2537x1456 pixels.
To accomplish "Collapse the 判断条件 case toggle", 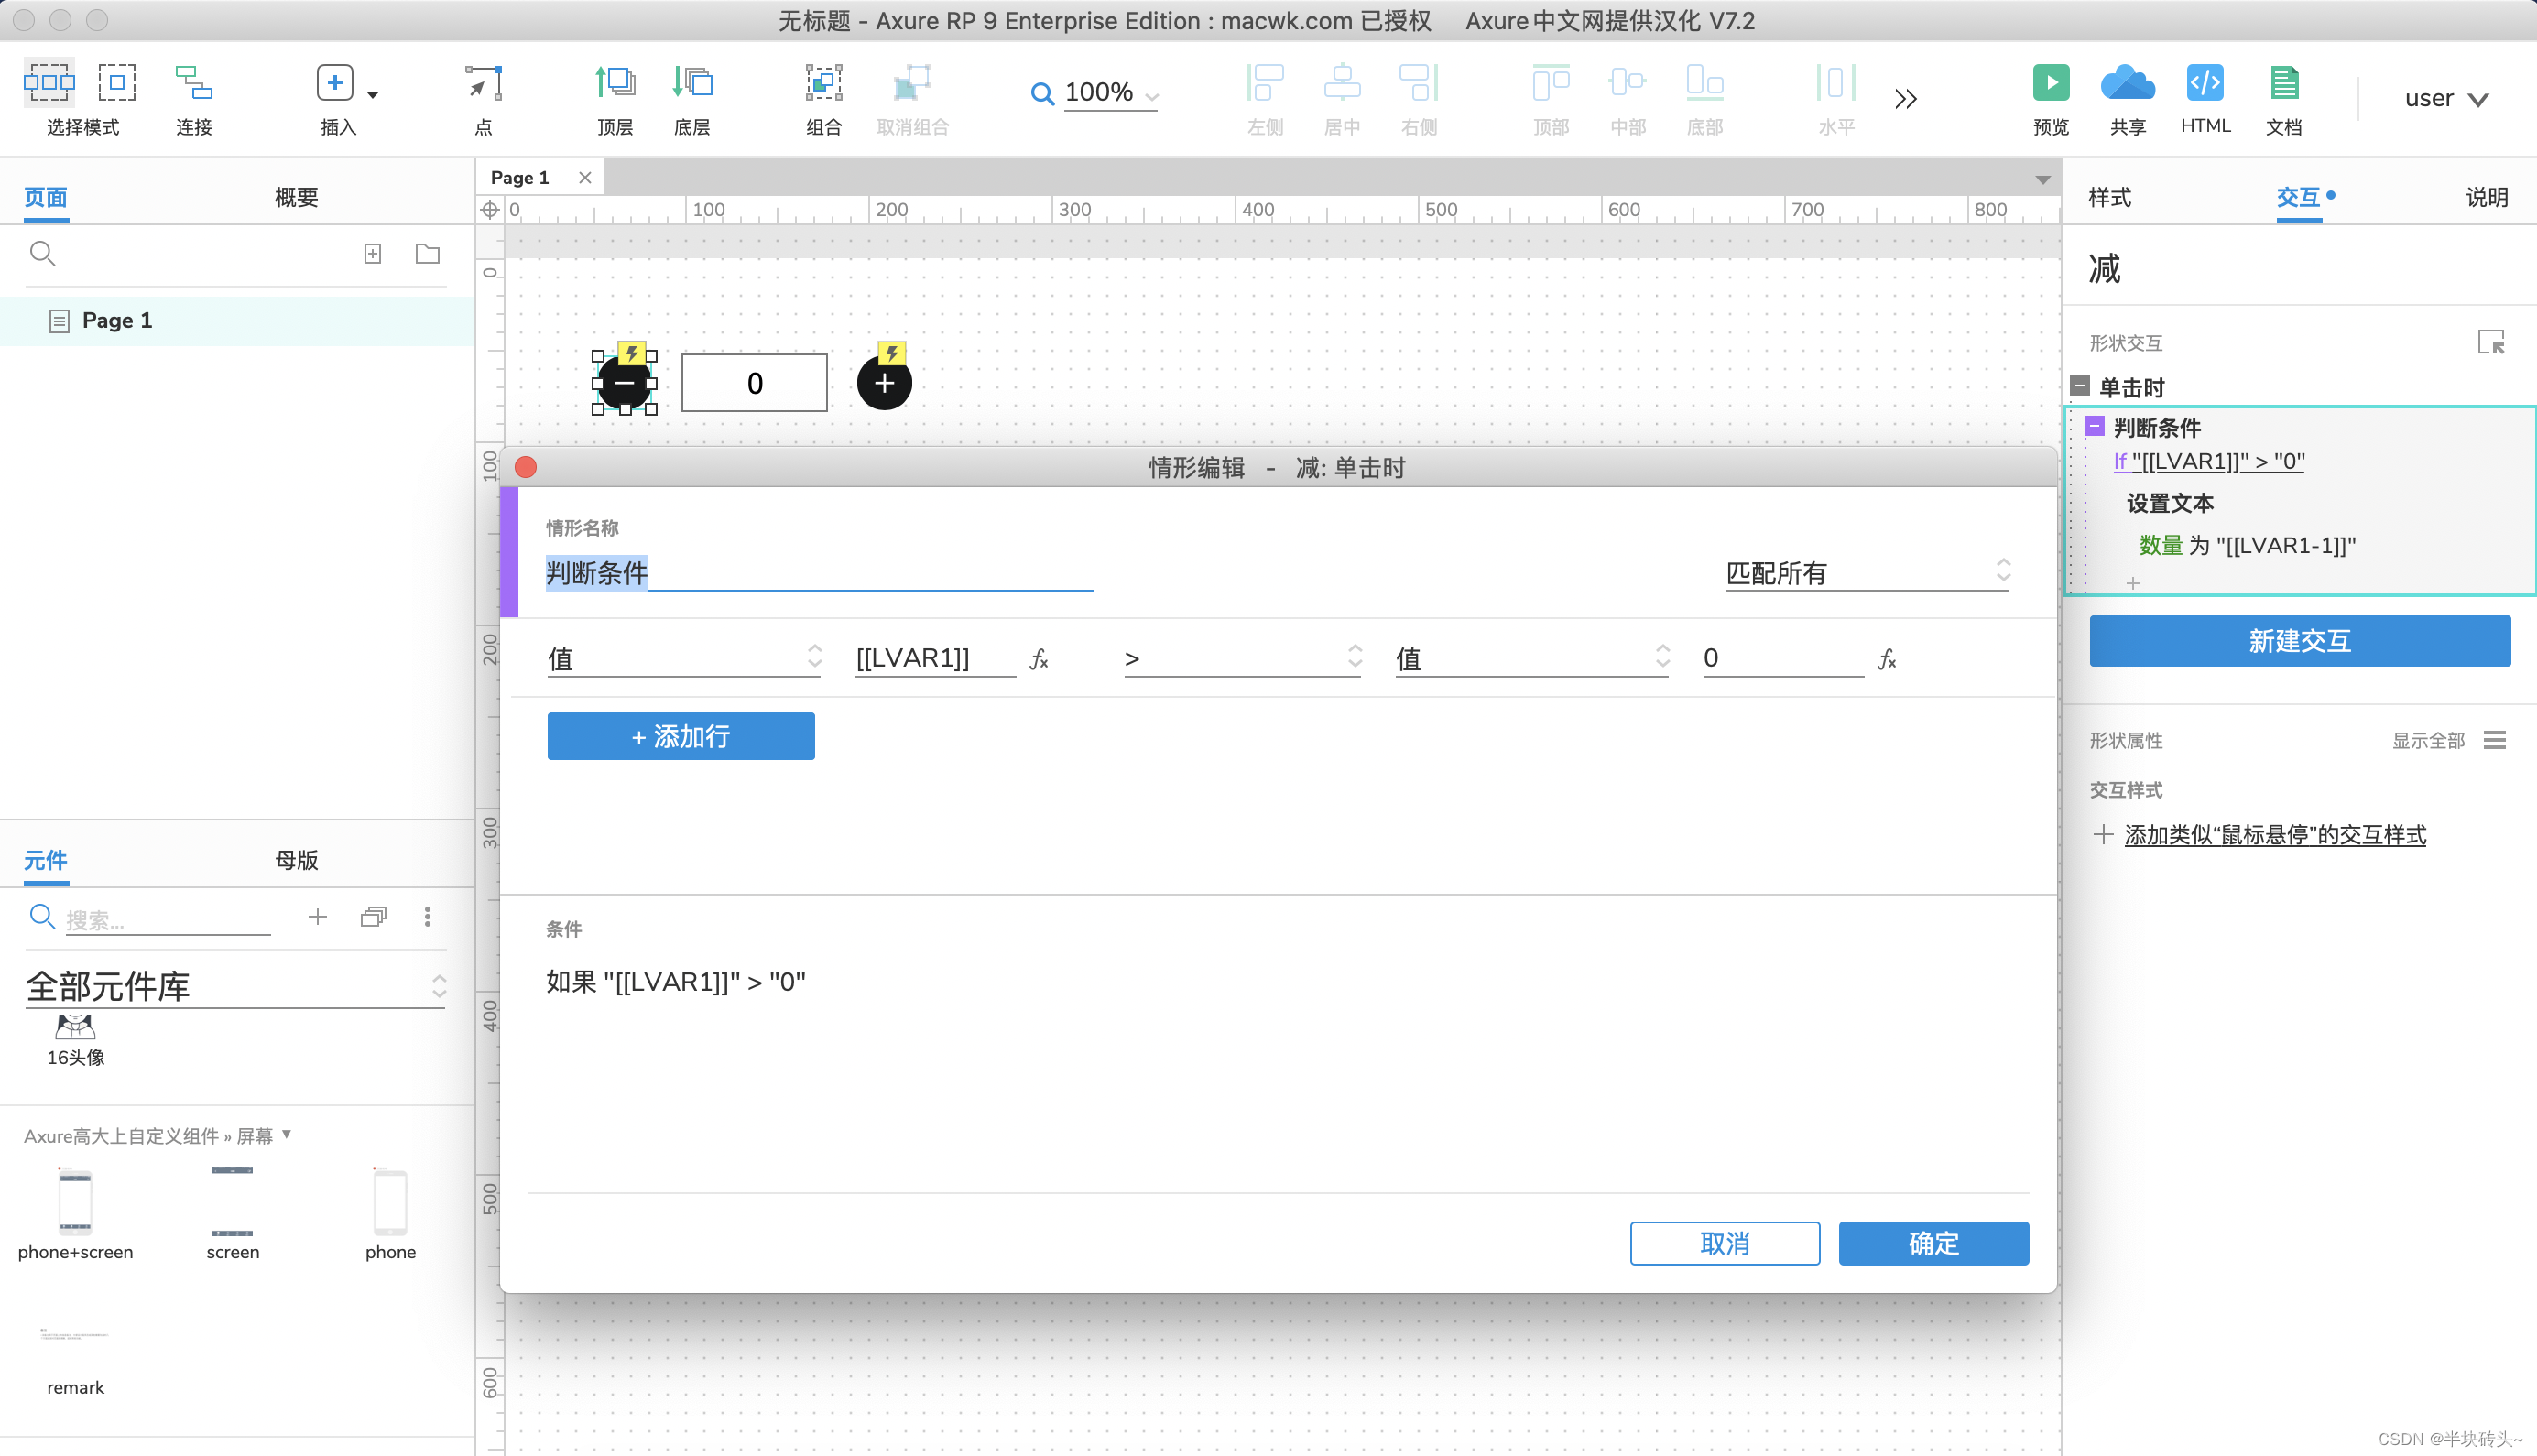I will coord(2095,427).
